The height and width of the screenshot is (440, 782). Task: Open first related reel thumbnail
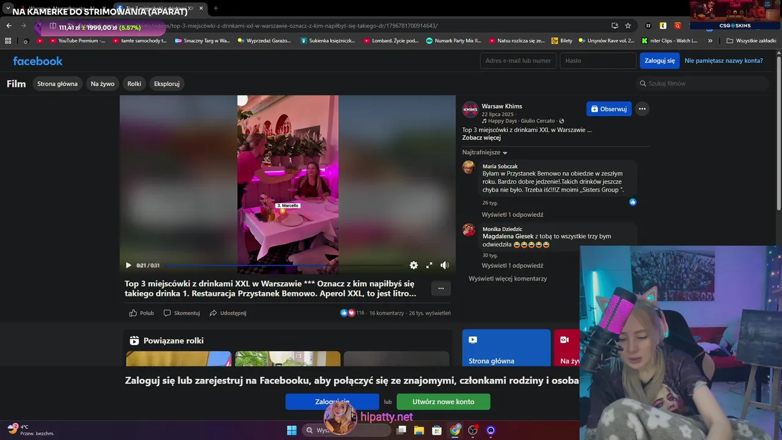pos(178,359)
